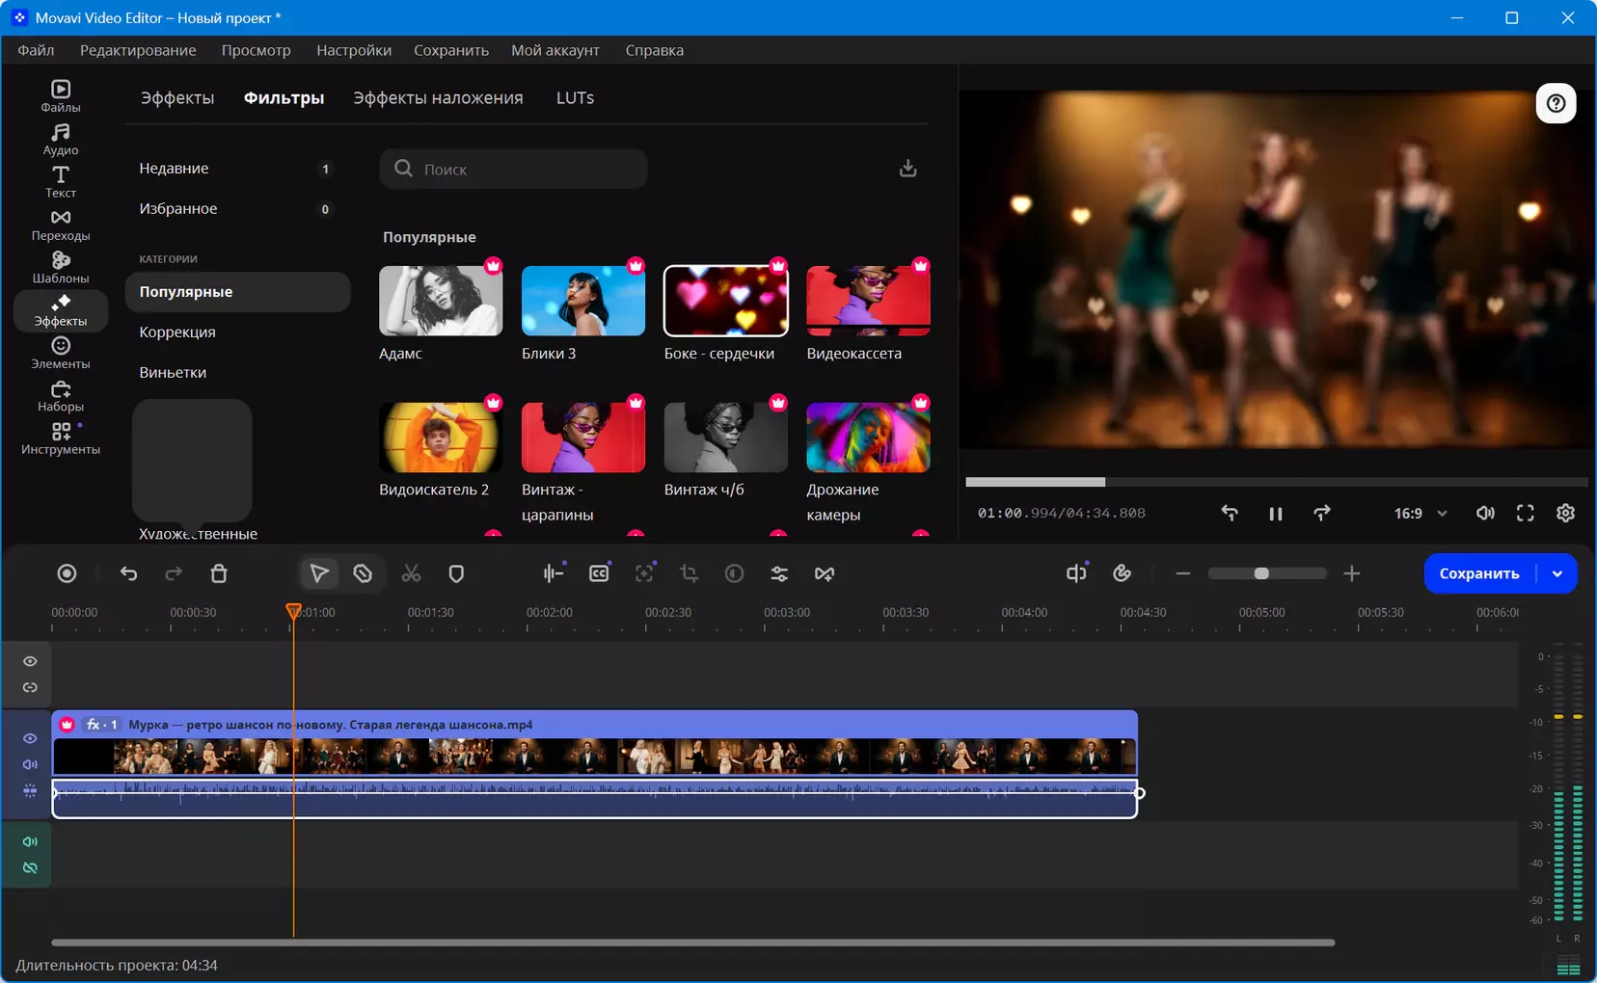Open the Шаблоны sidebar section
Screen dimensions: 1597x983
pyautogui.click(x=60, y=268)
